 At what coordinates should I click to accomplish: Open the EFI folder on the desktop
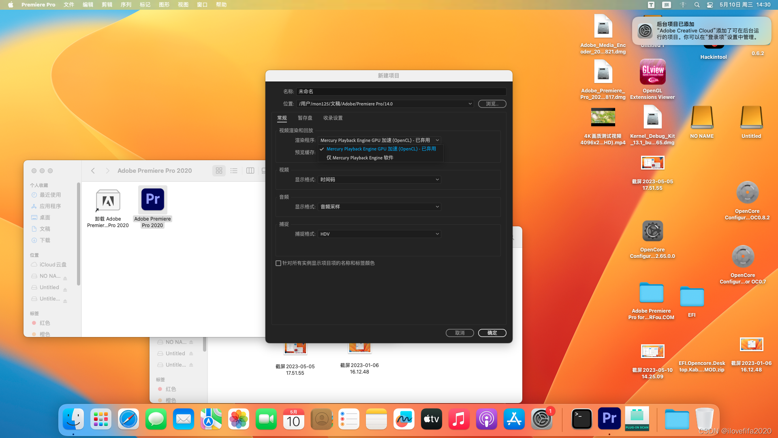[692, 297]
